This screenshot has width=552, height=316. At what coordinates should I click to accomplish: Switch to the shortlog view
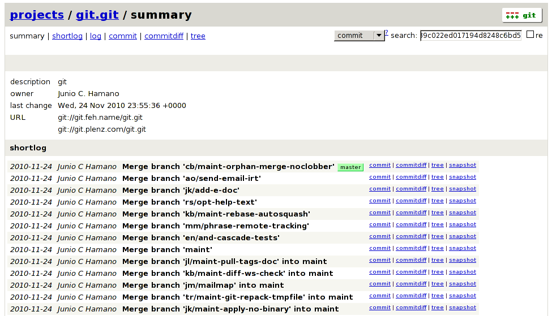coord(67,36)
